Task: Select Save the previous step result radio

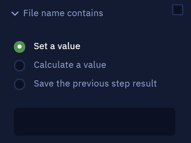Action: [x=19, y=84]
